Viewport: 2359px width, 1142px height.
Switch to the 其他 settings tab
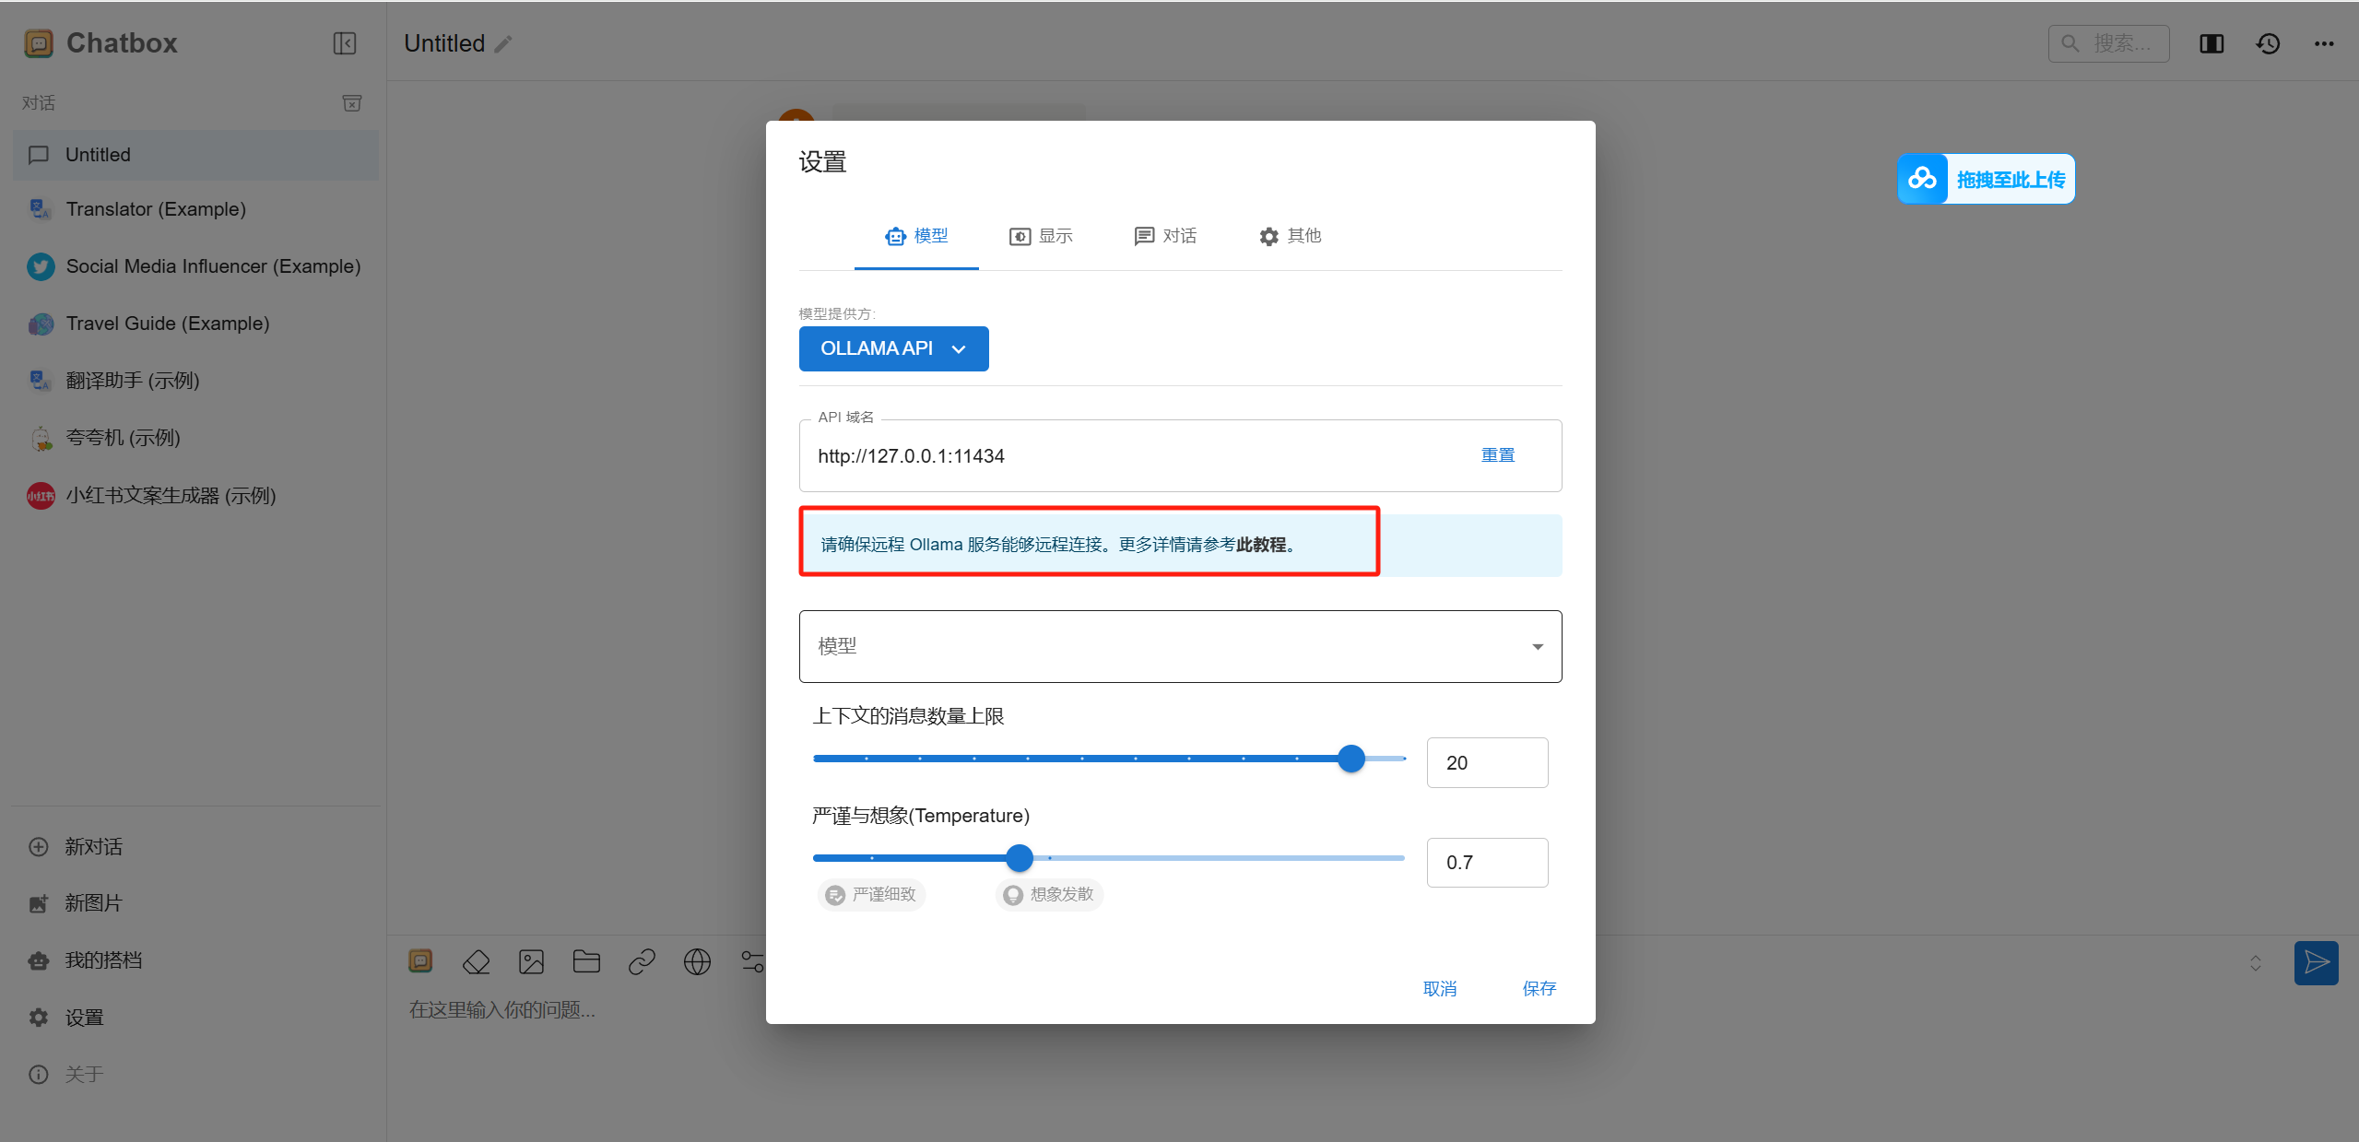[1290, 236]
